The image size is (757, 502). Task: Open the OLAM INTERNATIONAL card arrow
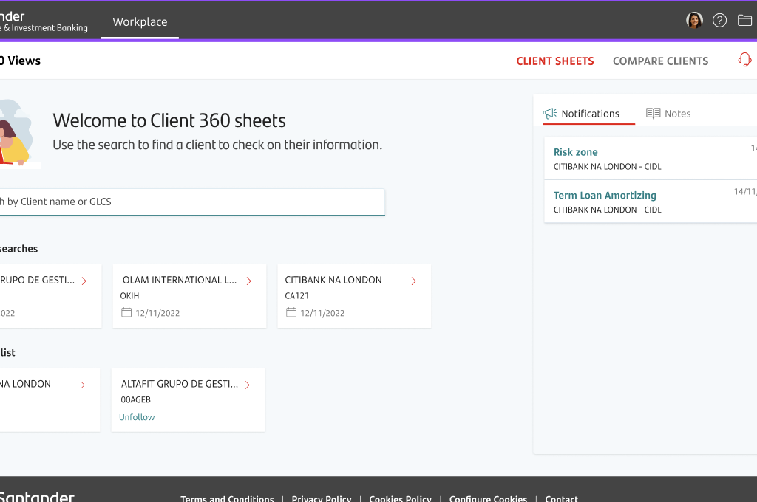pyautogui.click(x=246, y=281)
